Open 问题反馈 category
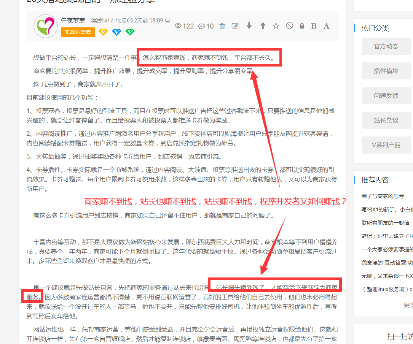The height and width of the screenshot is (344, 413). tap(386, 95)
